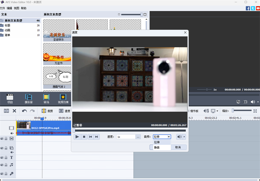Open the 转场 transitions panel

tap(46, 98)
